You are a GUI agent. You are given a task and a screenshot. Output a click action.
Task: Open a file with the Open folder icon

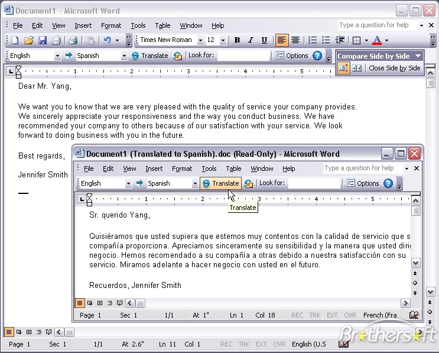28,40
